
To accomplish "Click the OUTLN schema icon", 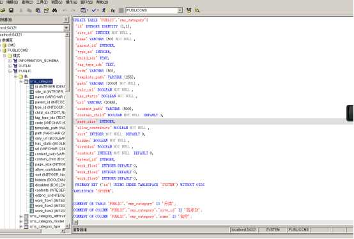I will [x=15, y=66].
